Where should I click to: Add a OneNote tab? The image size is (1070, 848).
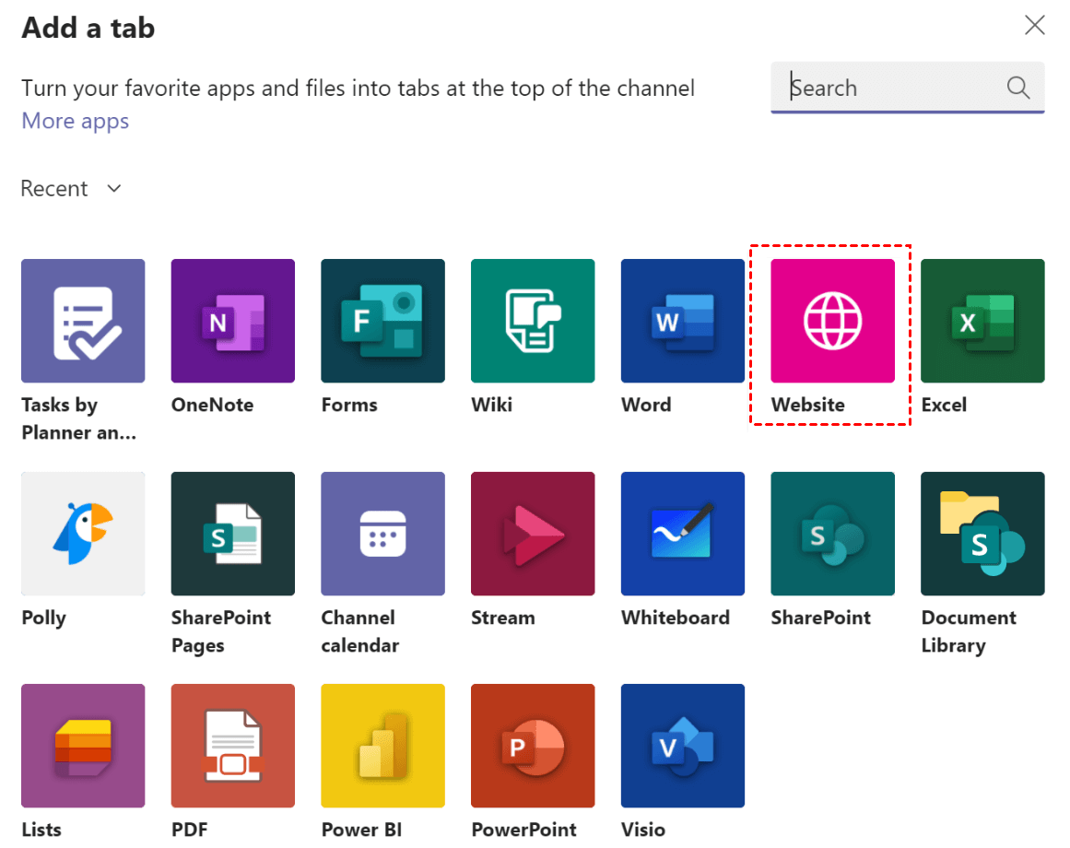[x=233, y=321]
